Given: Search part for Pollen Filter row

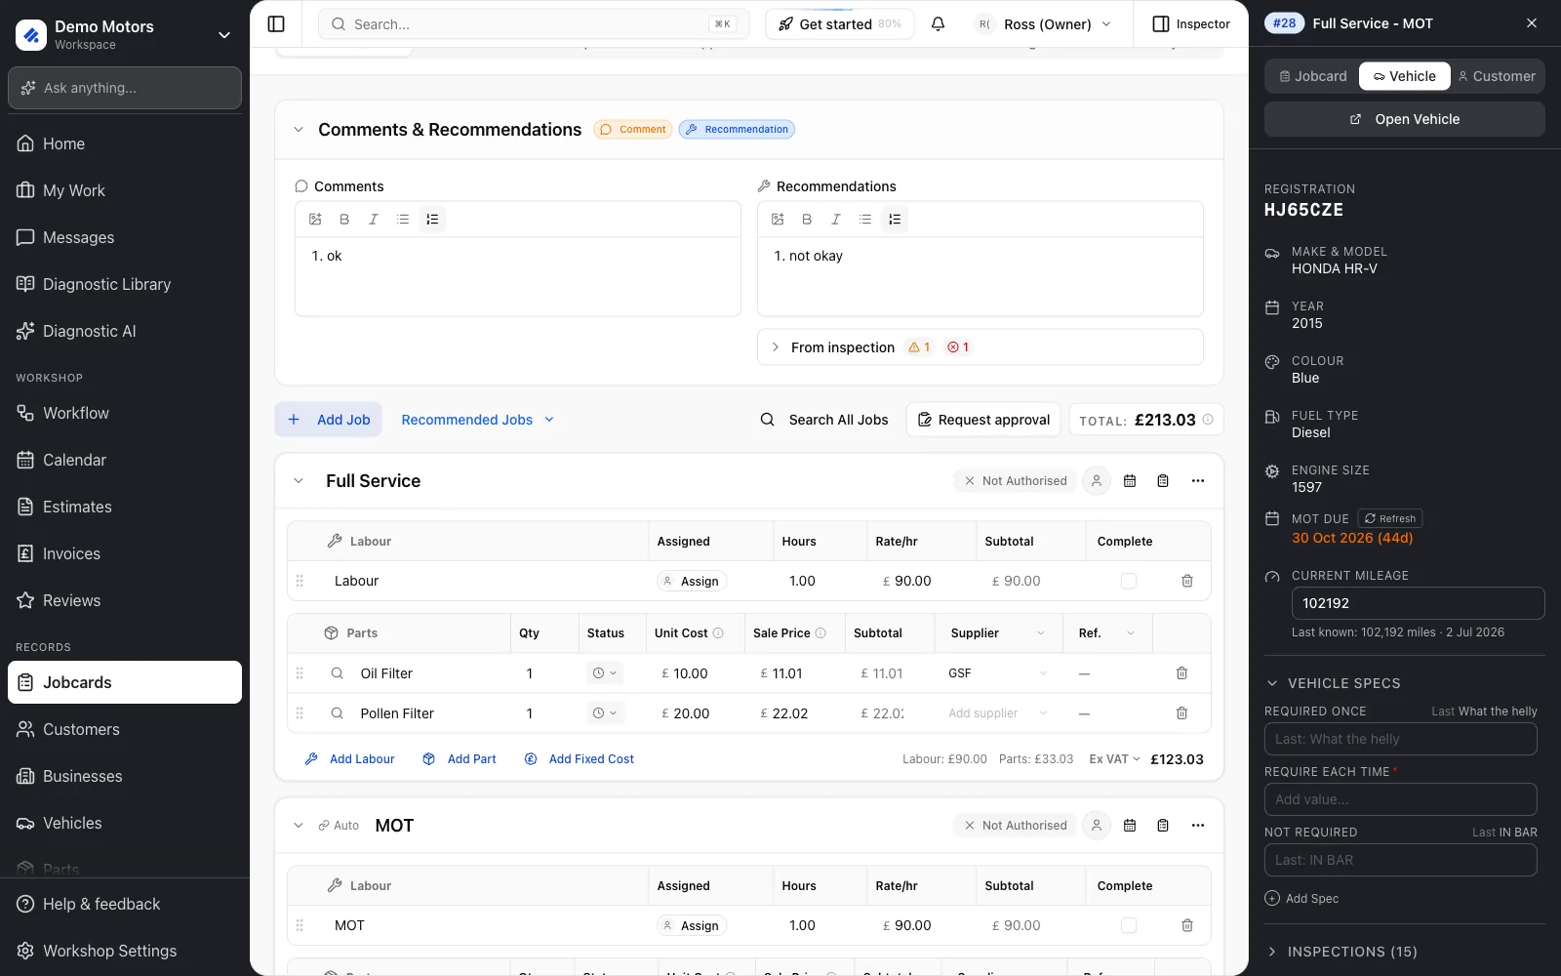Looking at the screenshot, I should click(337, 713).
